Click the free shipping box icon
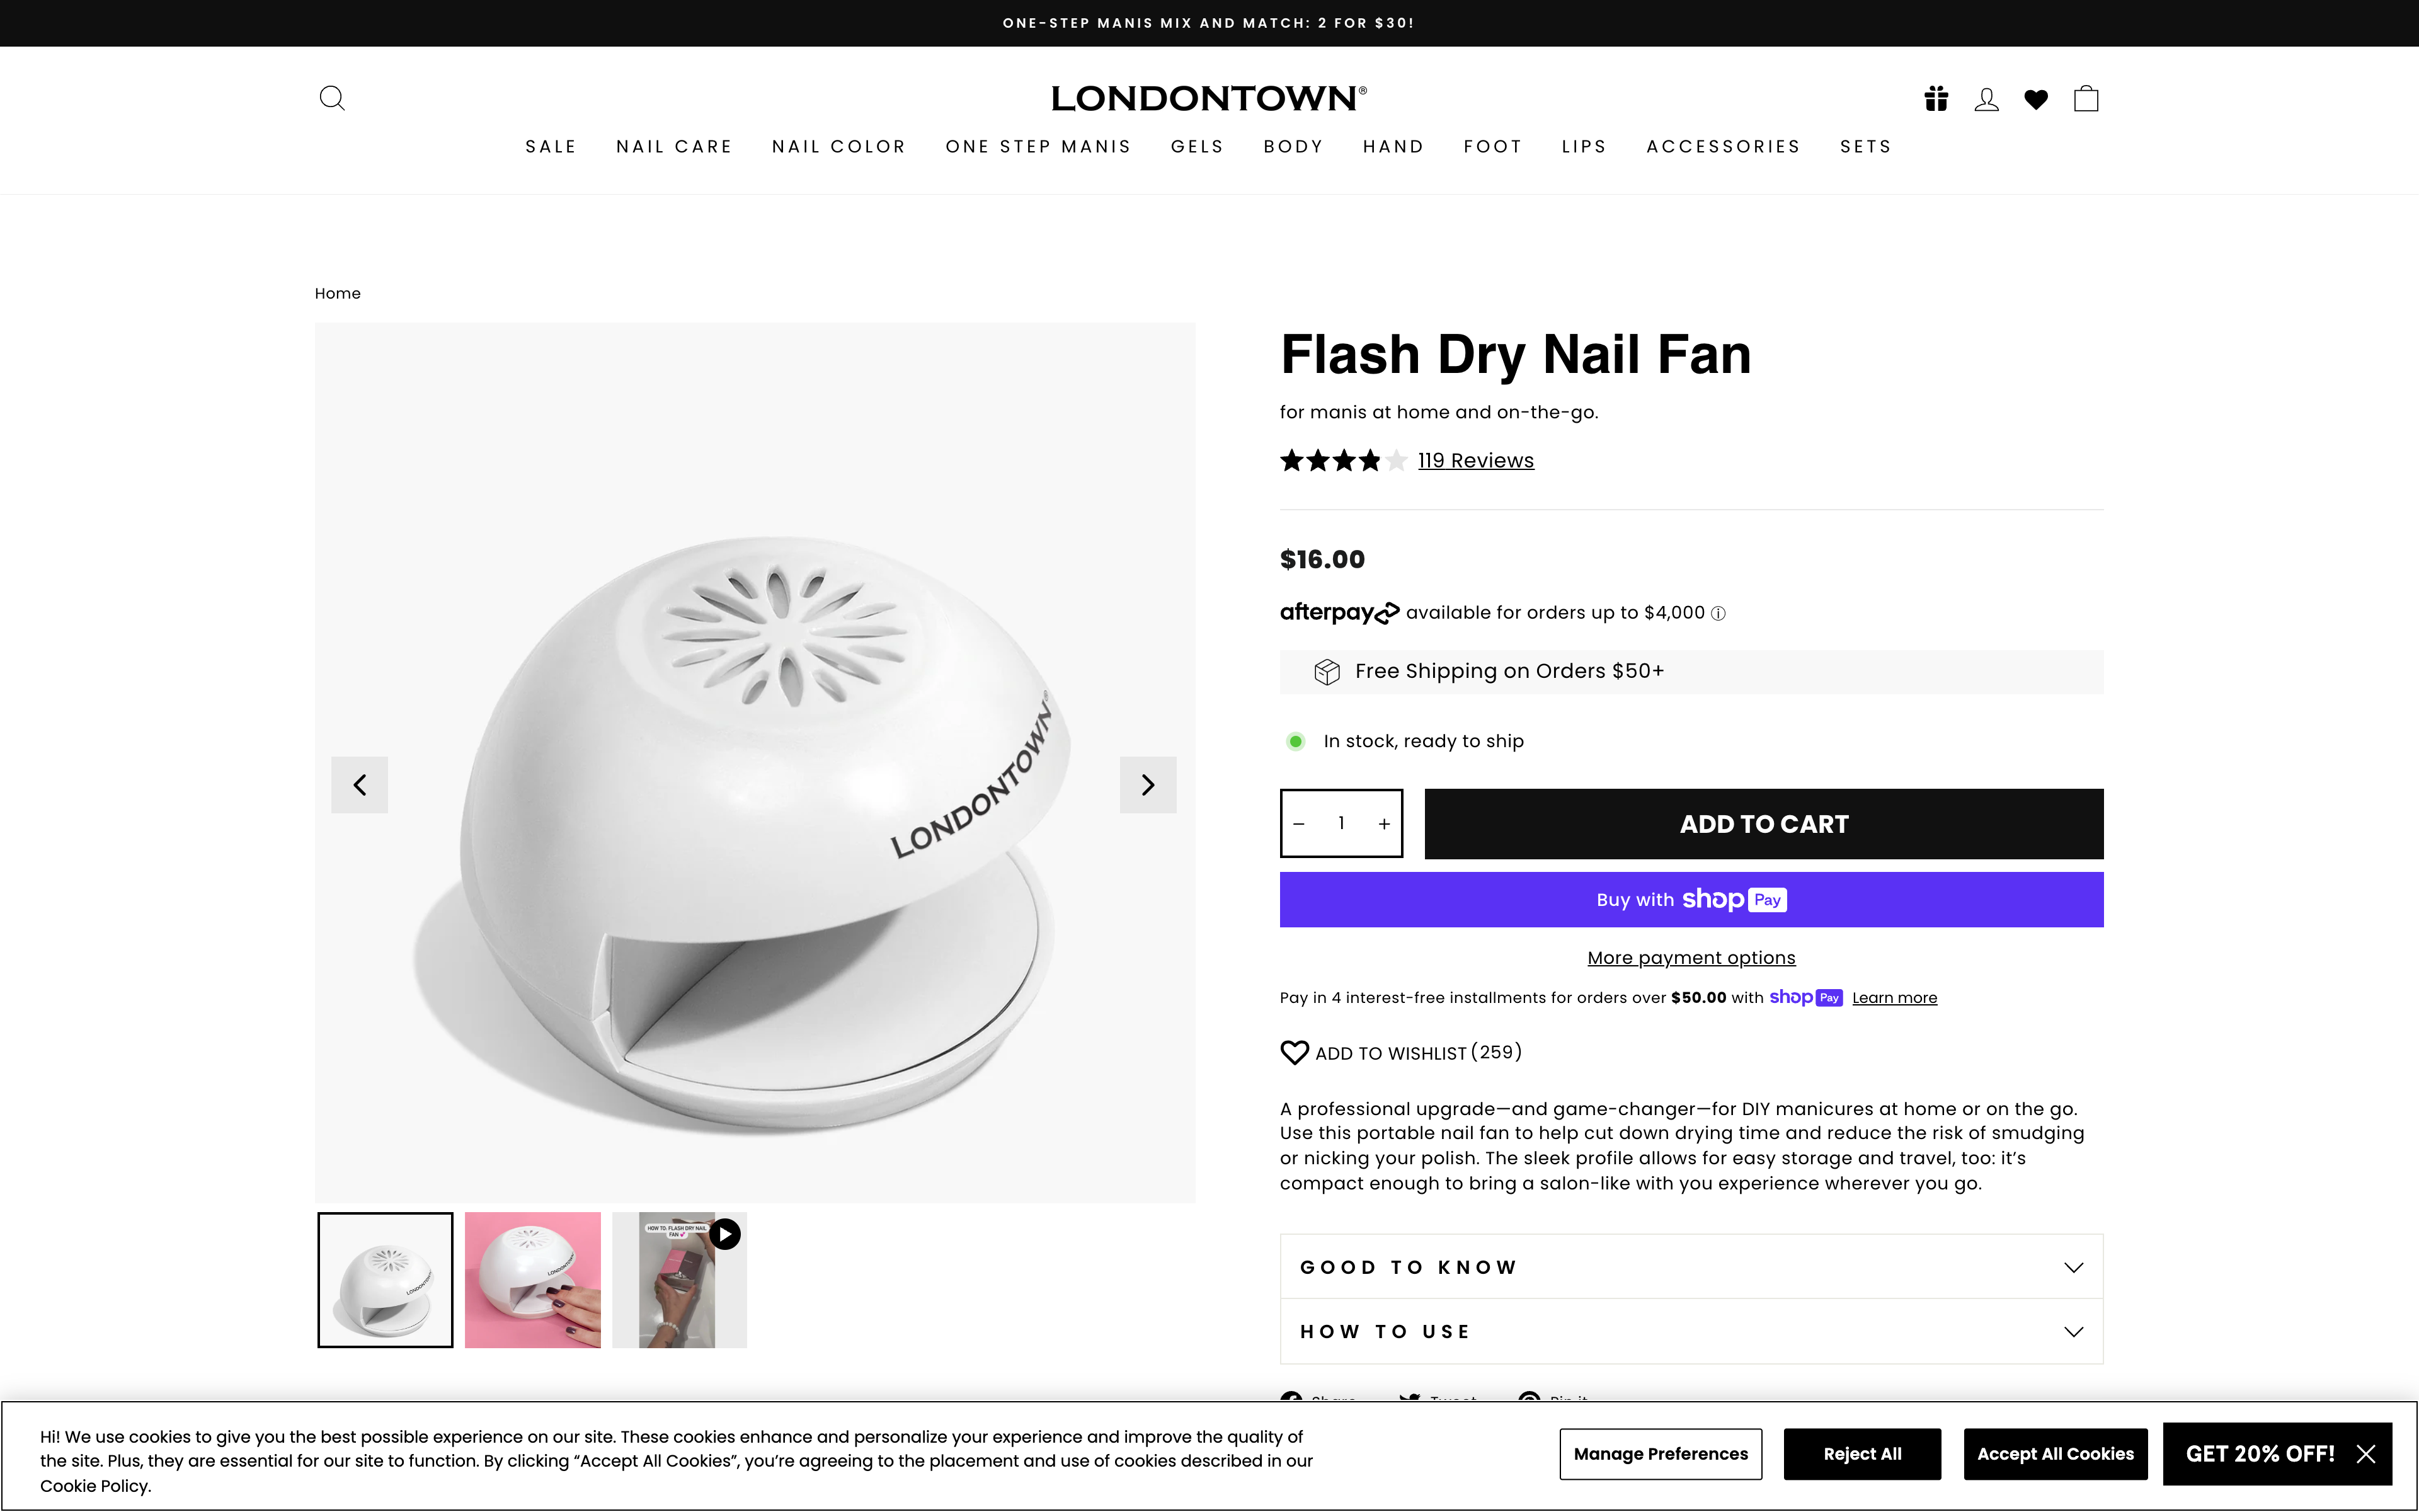The height and width of the screenshot is (1512, 2419). (x=1327, y=671)
